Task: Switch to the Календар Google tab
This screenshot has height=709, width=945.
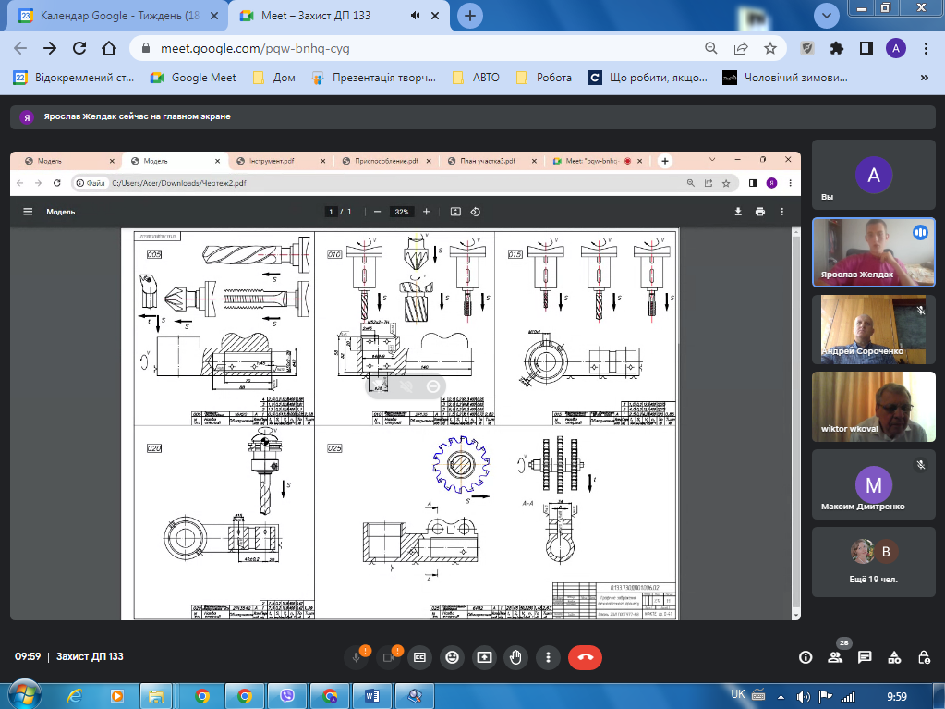Action: point(111,16)
